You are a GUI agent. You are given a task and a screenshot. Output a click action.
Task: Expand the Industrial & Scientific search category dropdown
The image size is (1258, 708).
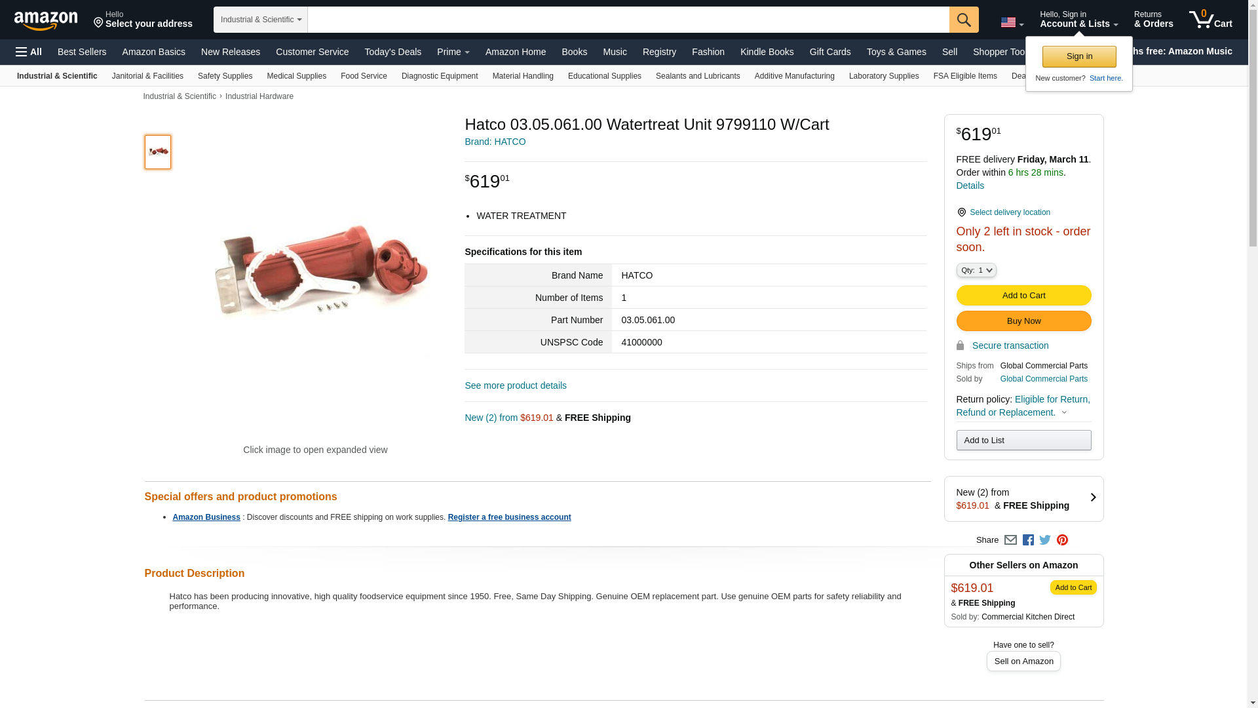(x=261, y=20)
